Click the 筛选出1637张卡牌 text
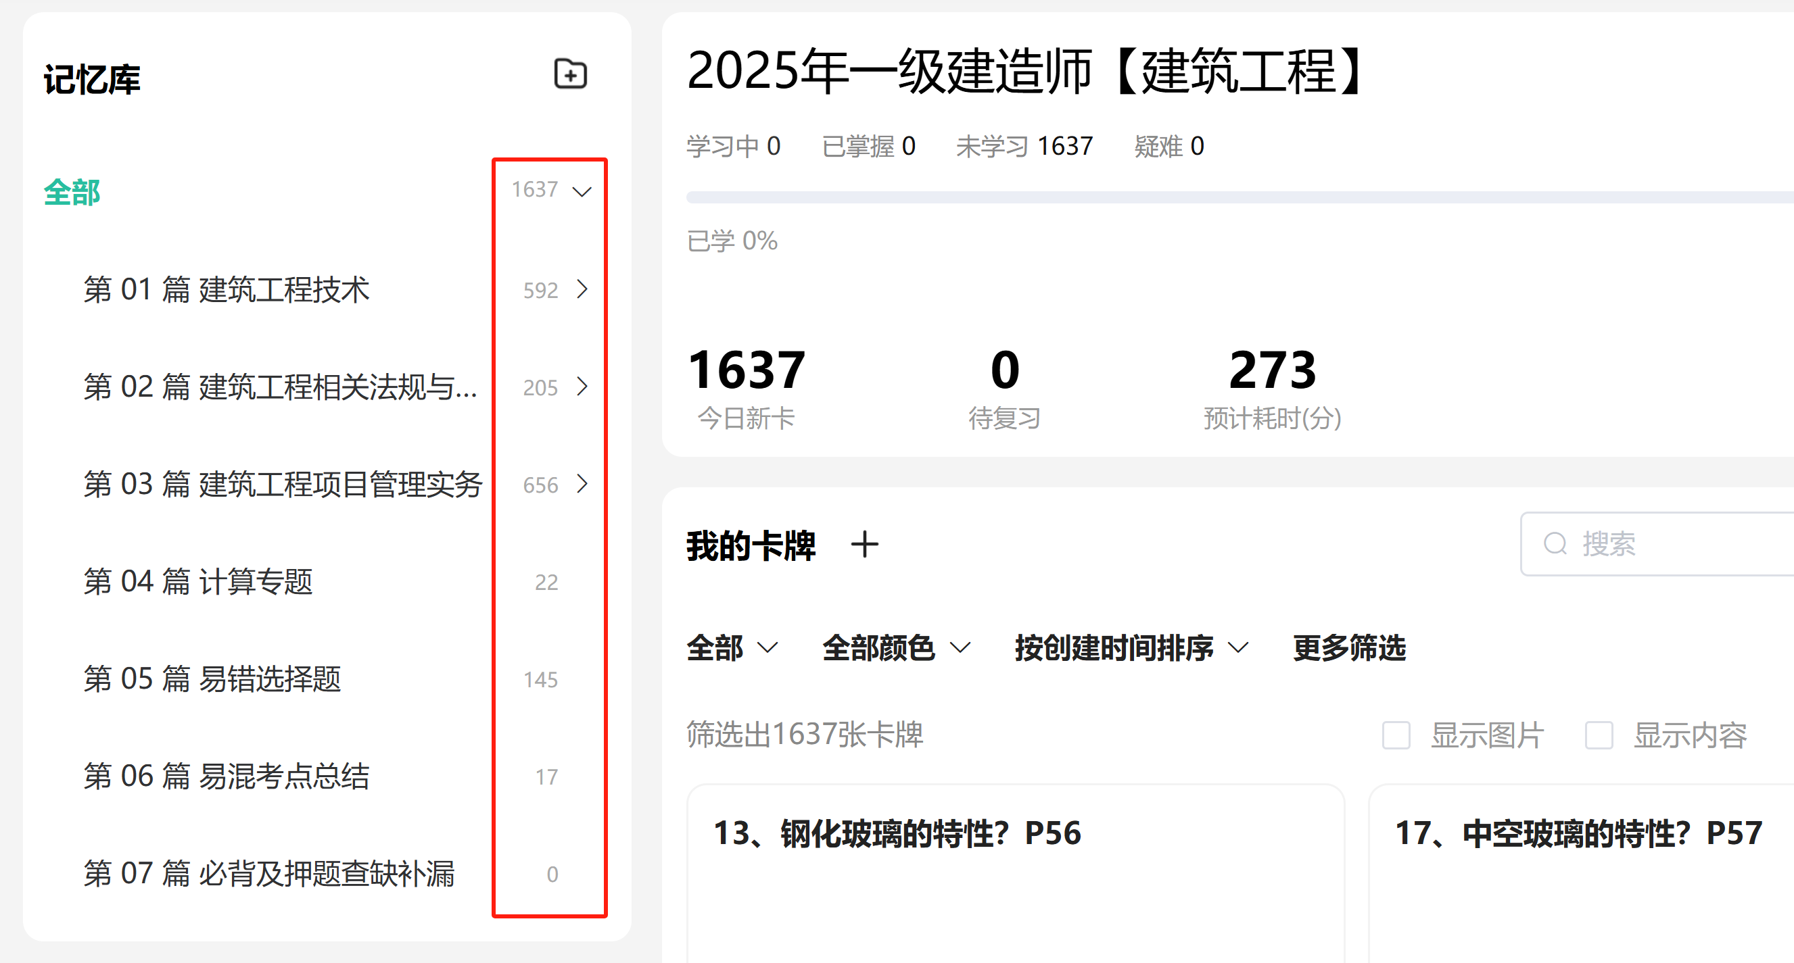This screenshot has height=963, width=1794. click(x=805, y=734)
